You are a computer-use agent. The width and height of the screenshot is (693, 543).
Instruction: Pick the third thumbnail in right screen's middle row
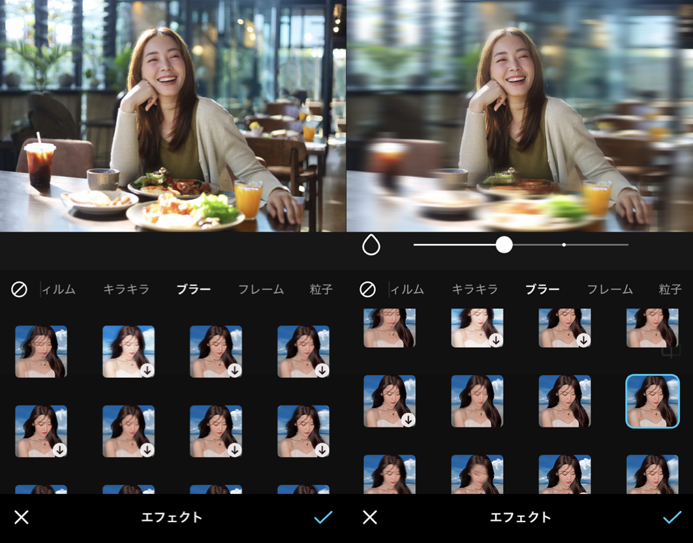564,401
